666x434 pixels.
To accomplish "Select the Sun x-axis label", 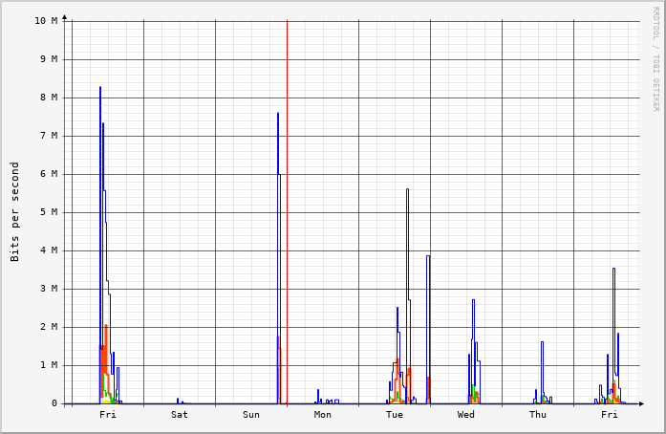I will (251, 415).
